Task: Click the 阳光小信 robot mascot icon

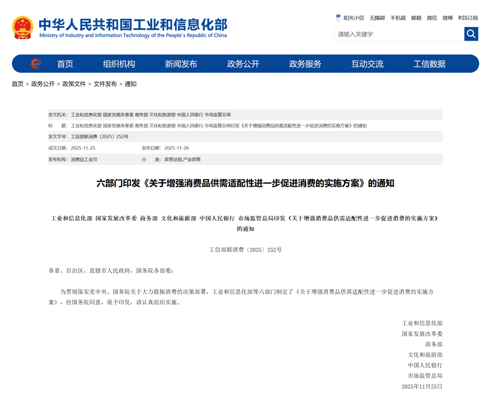Action: coord(338,18)
